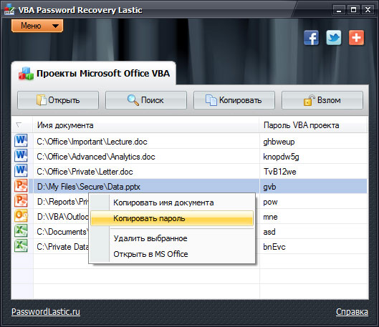
Task: Click the Facebook share icon
Action: (x=312, y=38)
